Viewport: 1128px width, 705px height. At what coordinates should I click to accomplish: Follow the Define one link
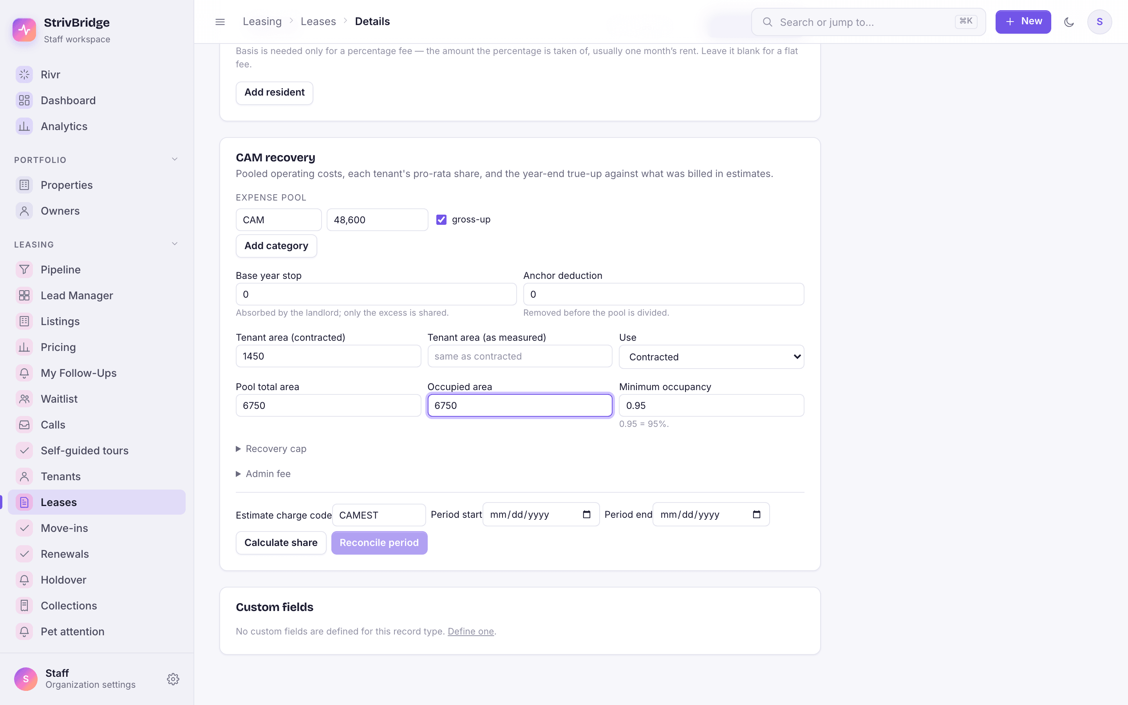coord(470,631)
